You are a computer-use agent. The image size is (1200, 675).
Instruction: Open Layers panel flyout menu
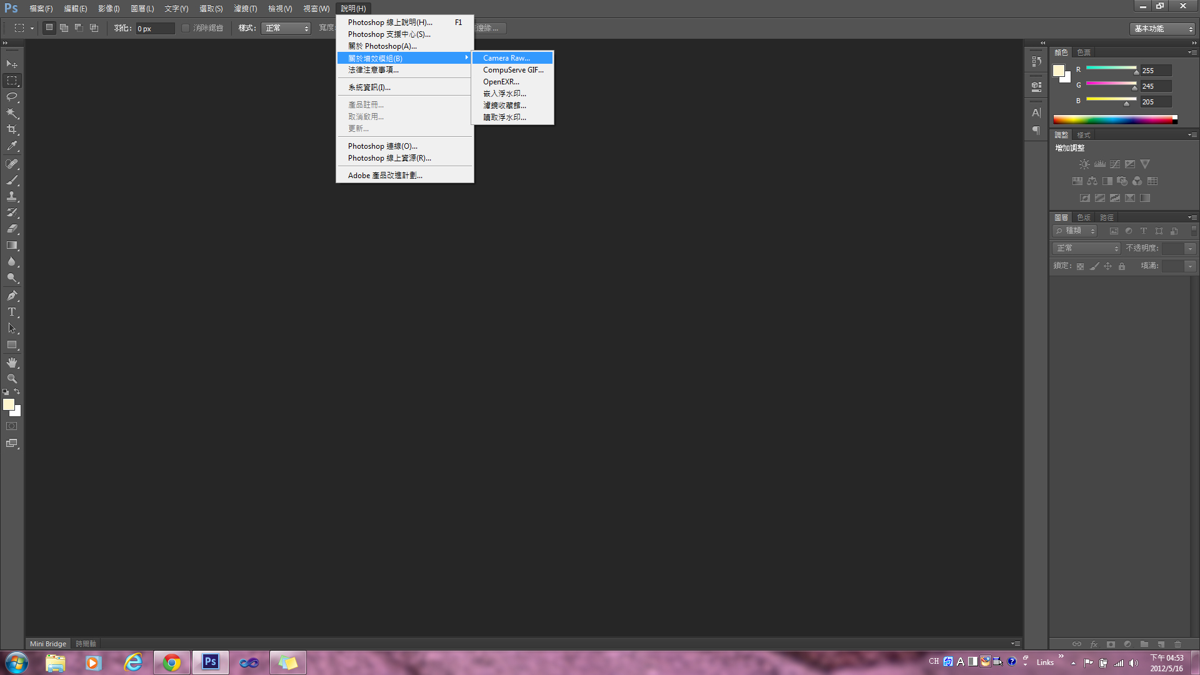point(1192,217)
